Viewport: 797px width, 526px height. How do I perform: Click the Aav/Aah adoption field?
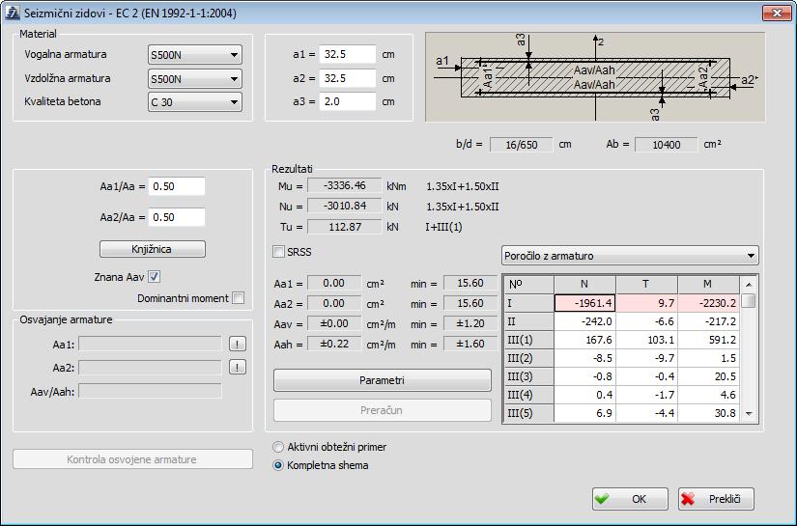point(150,391)
